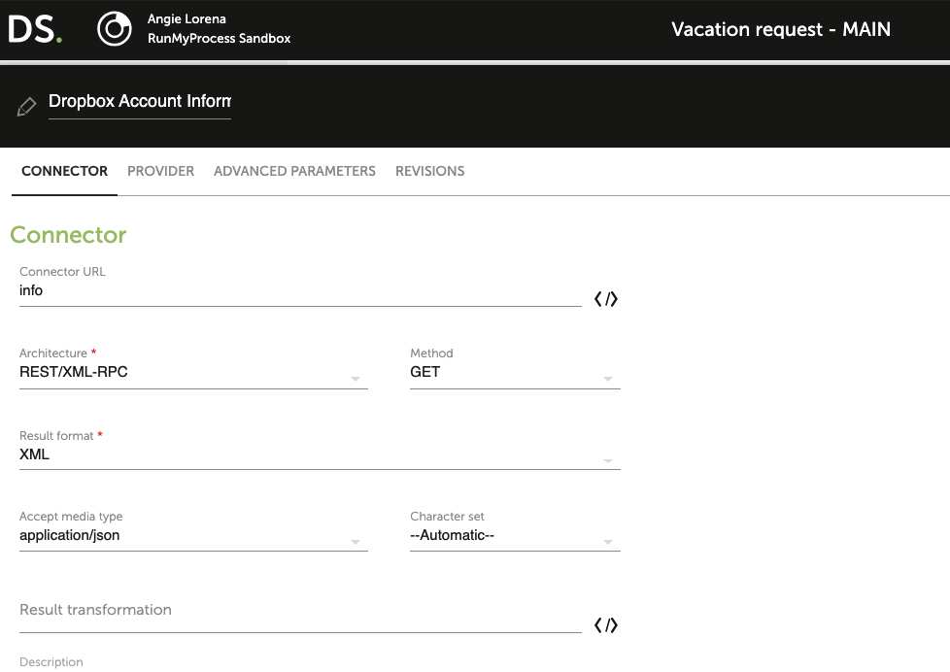
Task: Click the pencil edit icon beside connector name
Action: tap(26, 106)
